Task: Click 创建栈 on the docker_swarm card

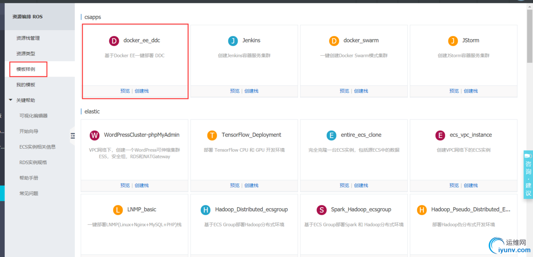Action: 361,91
